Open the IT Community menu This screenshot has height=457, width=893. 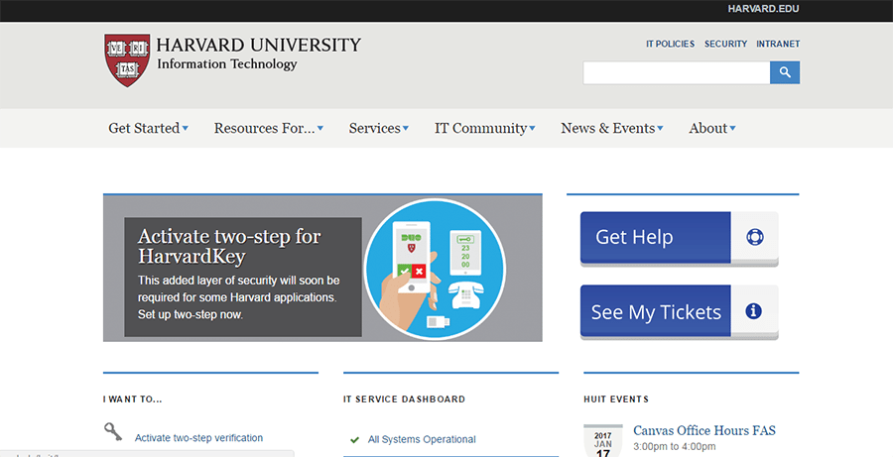pyautogui.click(x=484, y=128)
